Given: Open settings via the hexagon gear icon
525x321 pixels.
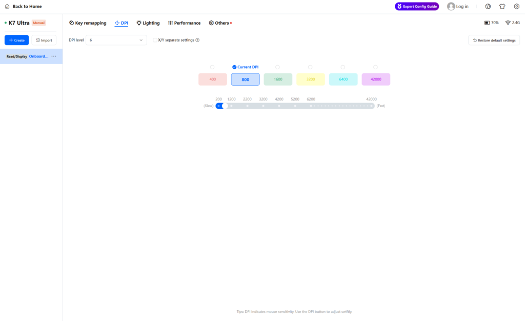Looking at the screenshot, I should pos(516,7).
